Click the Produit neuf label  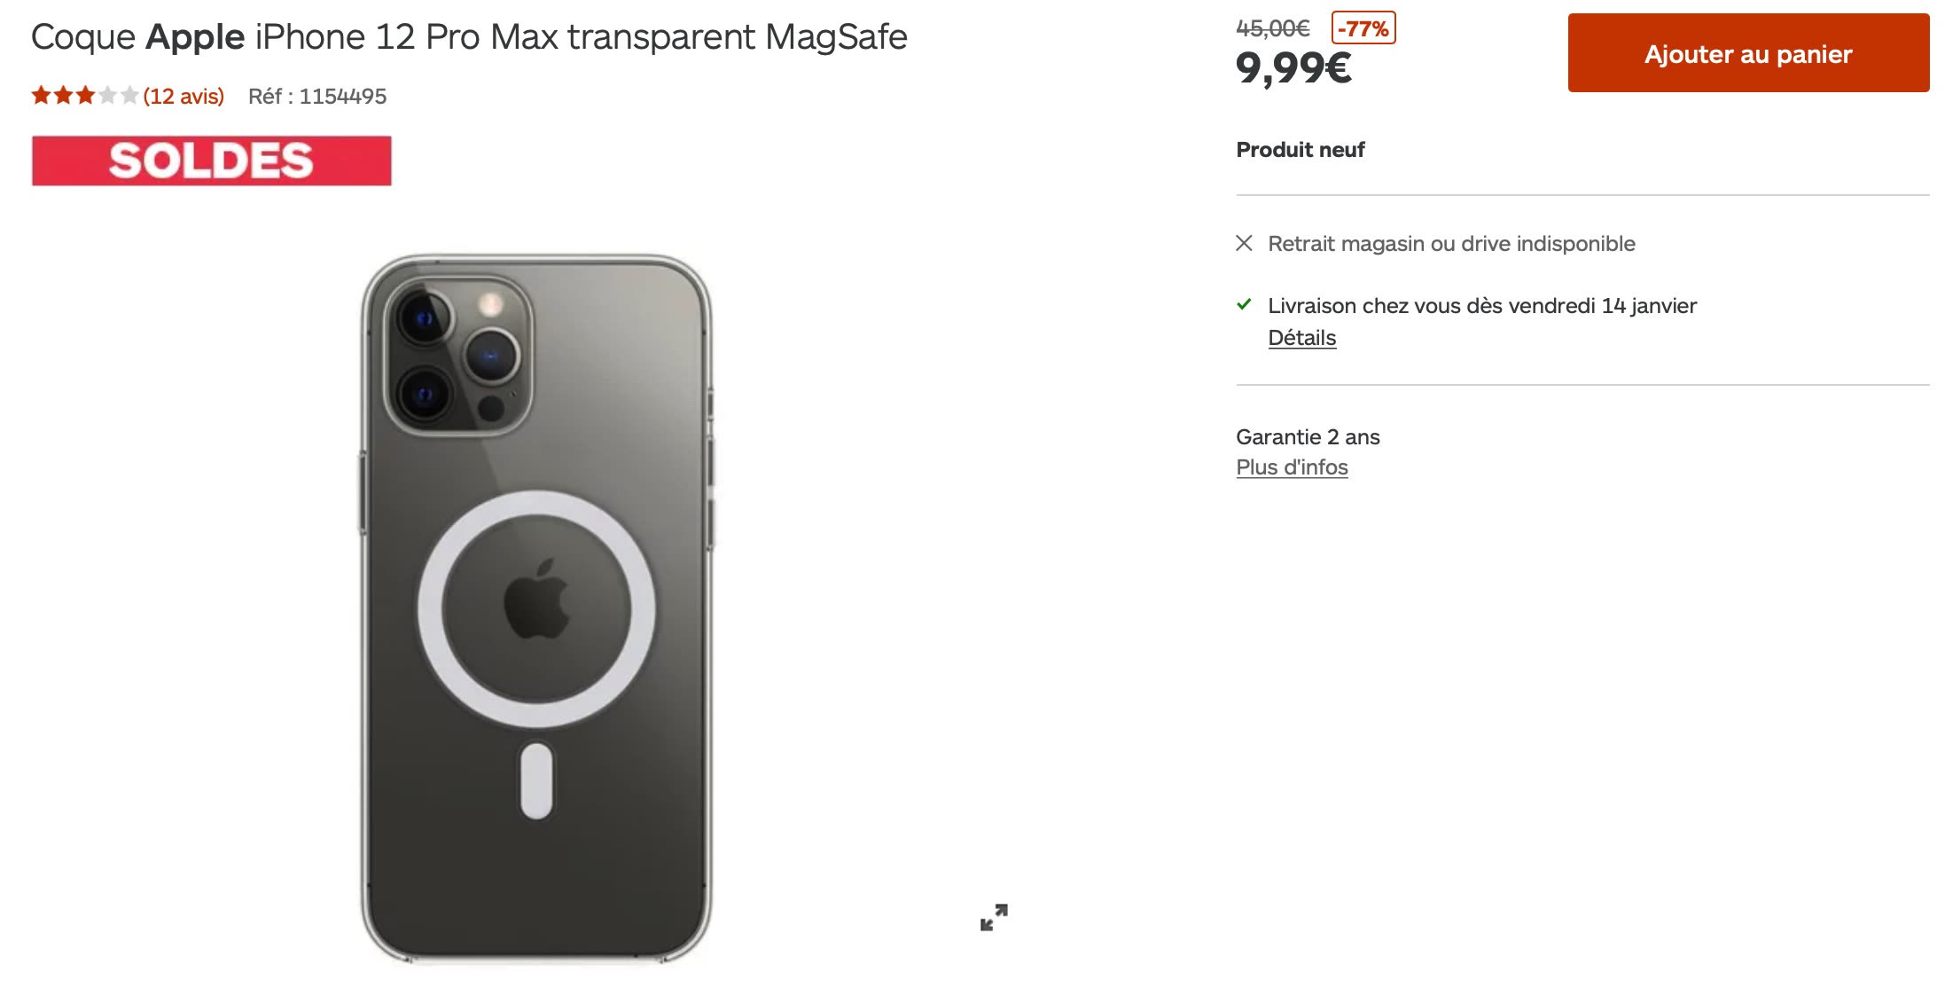coord(1300,150)
